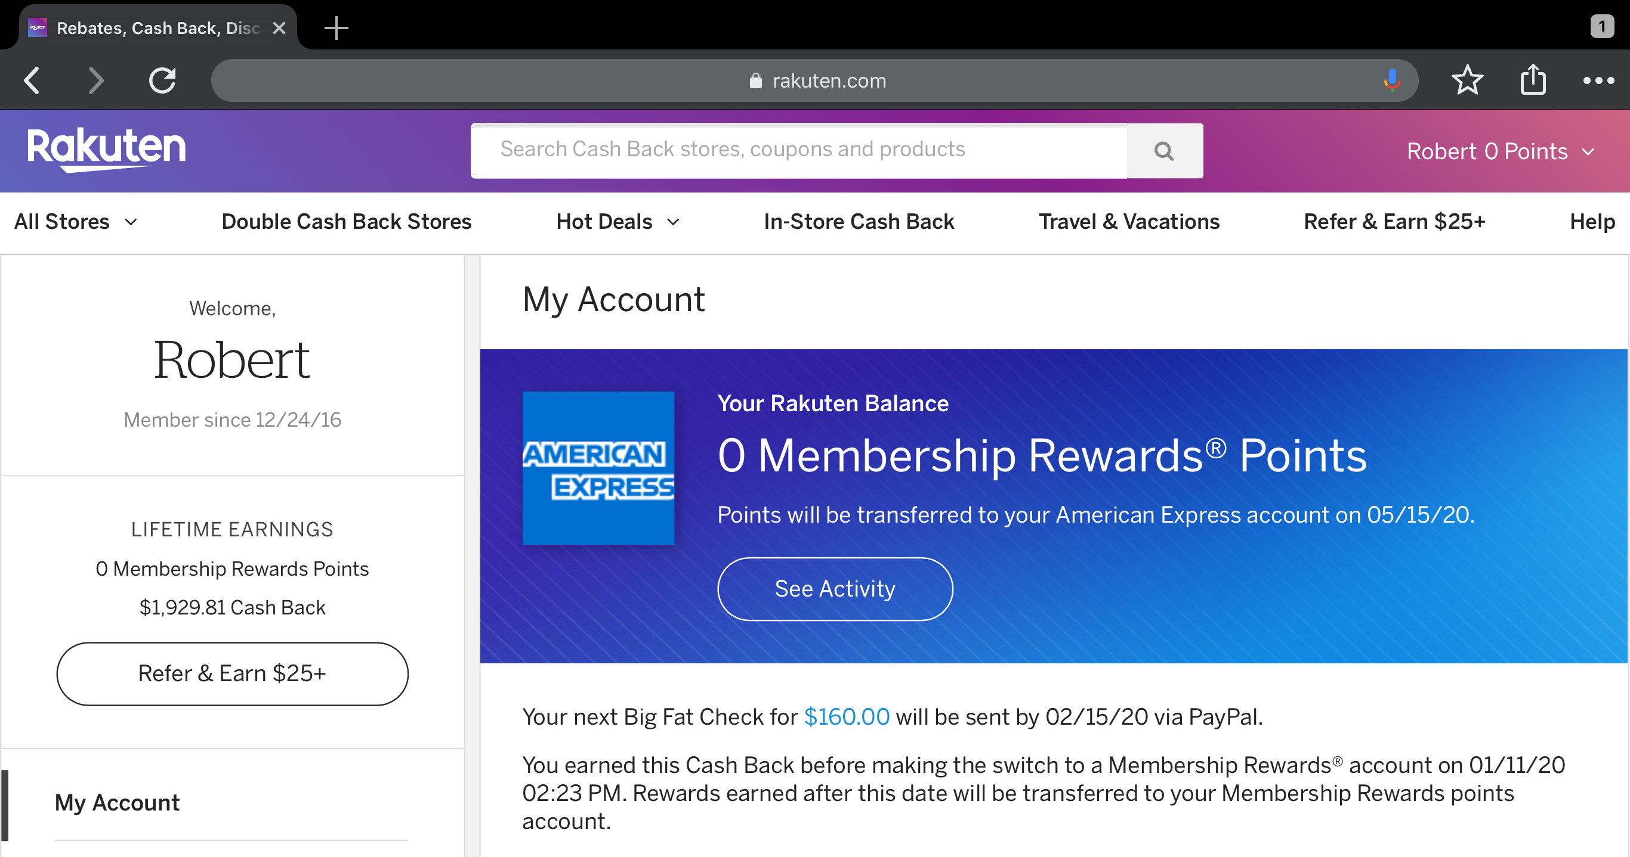The width and height of the screenshot is (1630, 857).
Task: Click the Robert welcome name
Action: [232, 359]
